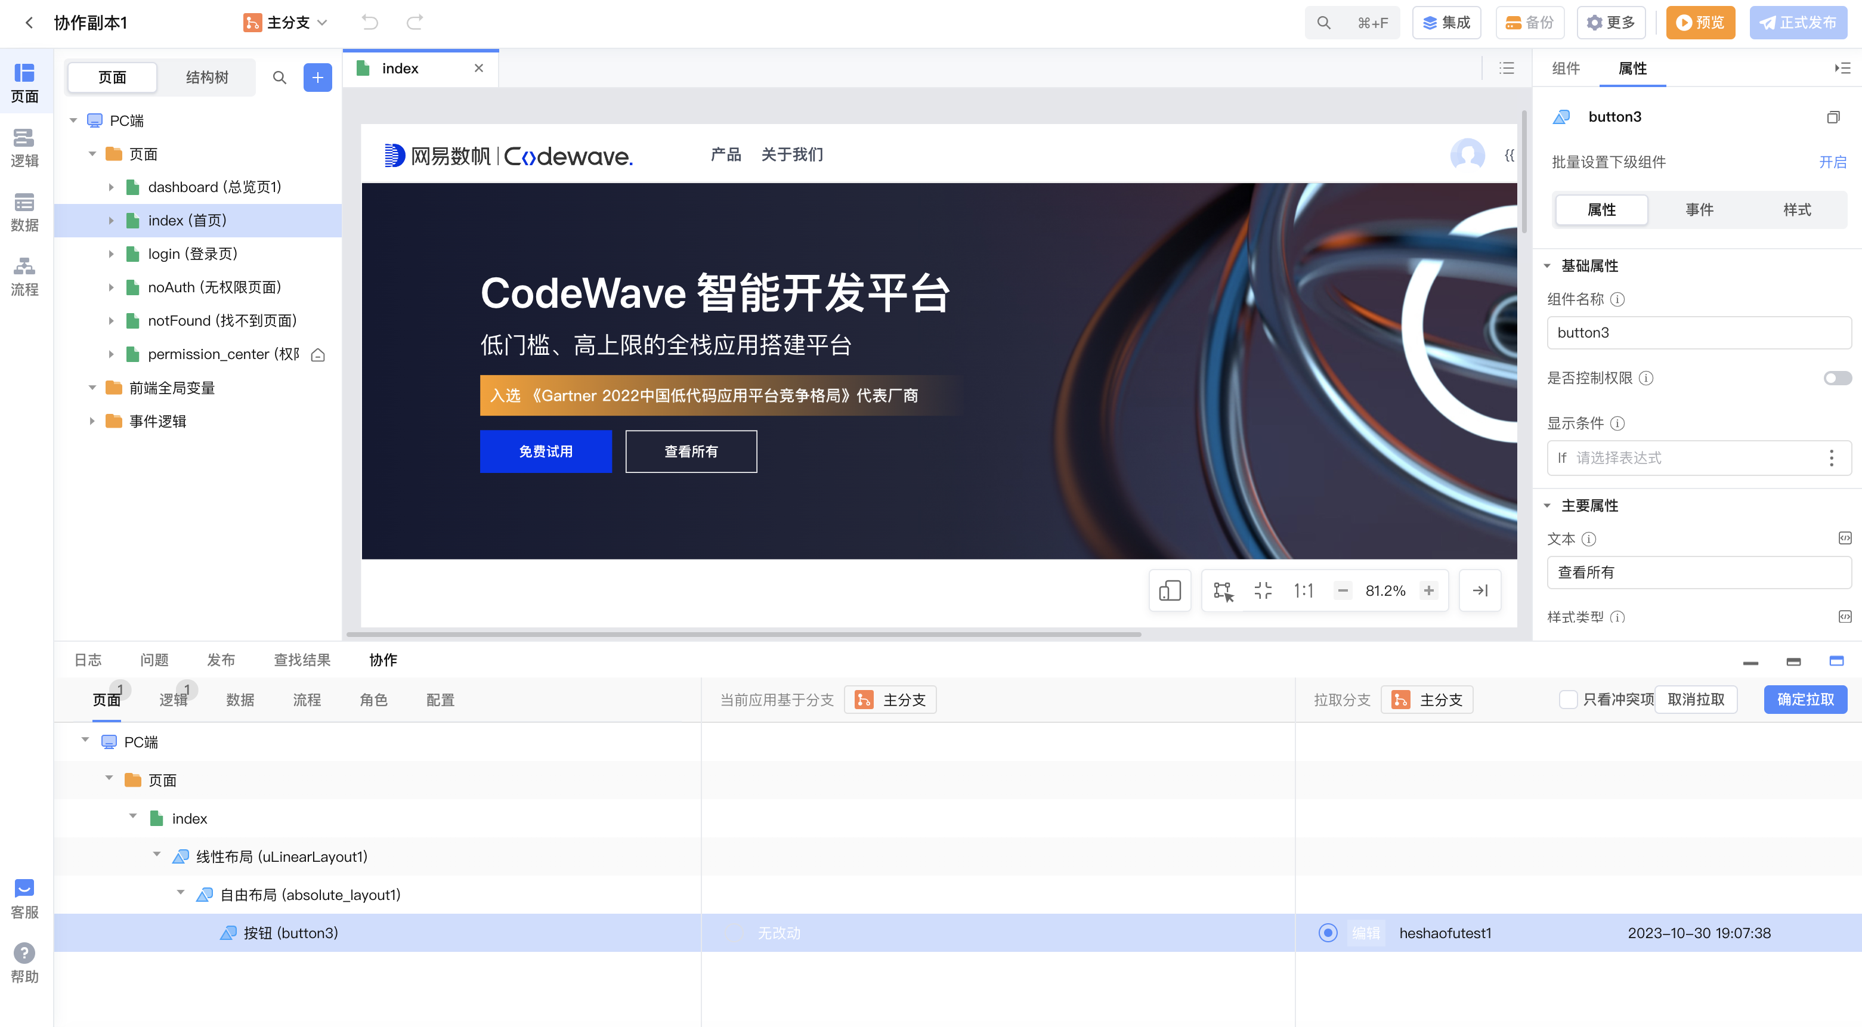Collapse the index (首页) tree node

pyautogui.click(x=112, y=221)
